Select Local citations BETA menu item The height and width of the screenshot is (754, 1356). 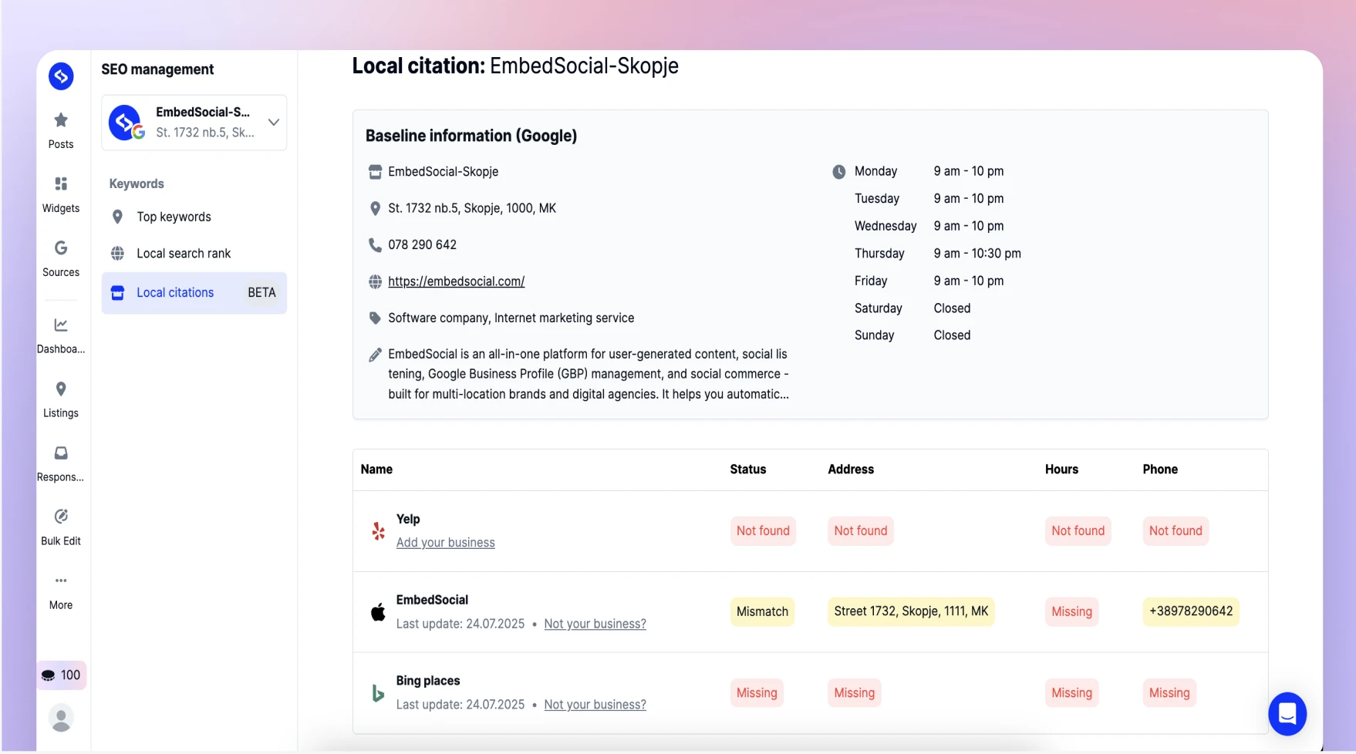coord(194,293)
